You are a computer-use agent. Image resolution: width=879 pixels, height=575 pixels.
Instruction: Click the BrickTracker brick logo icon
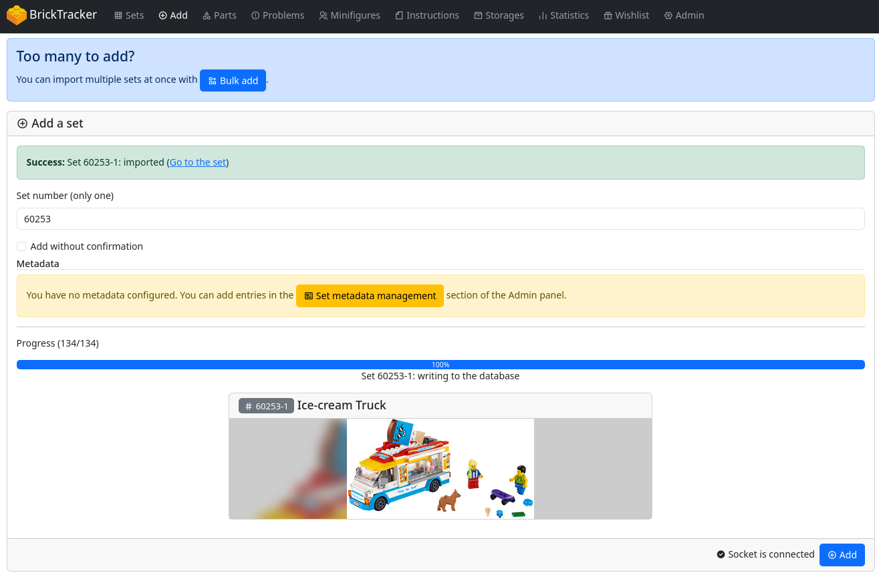17,15
